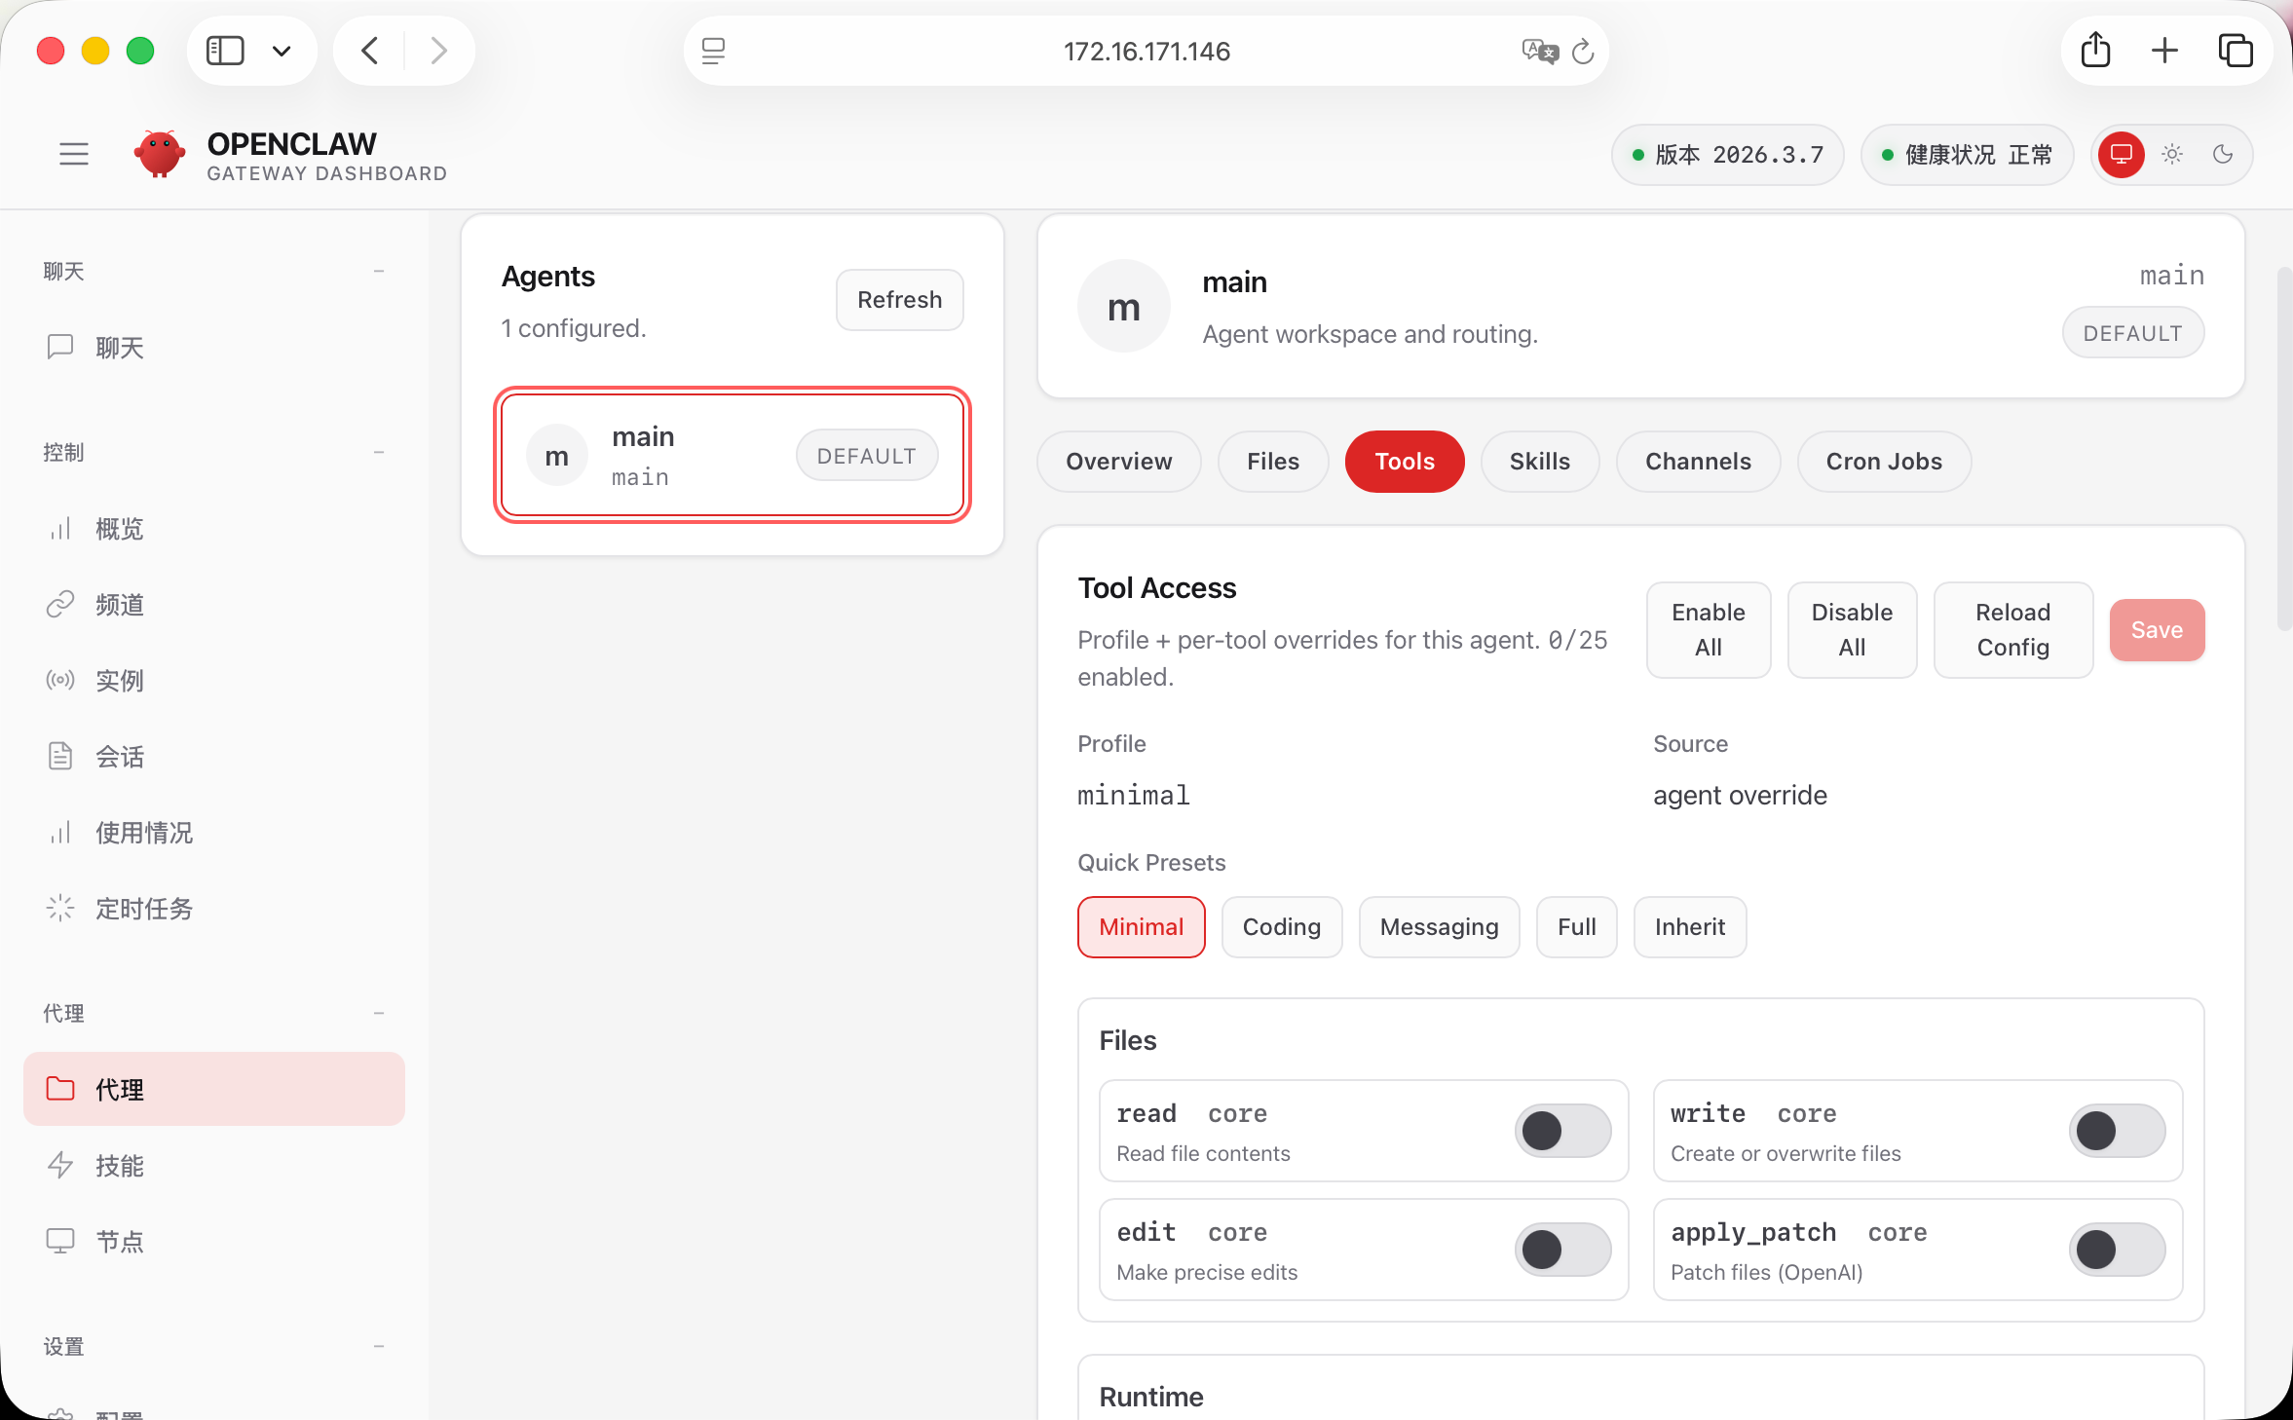Image resolution: width=2293 pixels, height=1420 pixels.
Task: Click the hamburger menu icon
Action: click(x=74, y=154)
